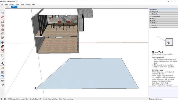
Task: Select the Freehand drawing tool
Action: tap(3, 22)
